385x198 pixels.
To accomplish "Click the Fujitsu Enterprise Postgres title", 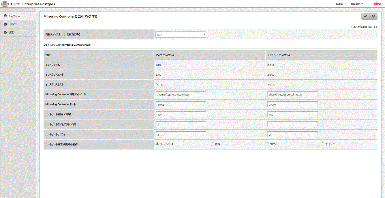I will pos(33,4).
